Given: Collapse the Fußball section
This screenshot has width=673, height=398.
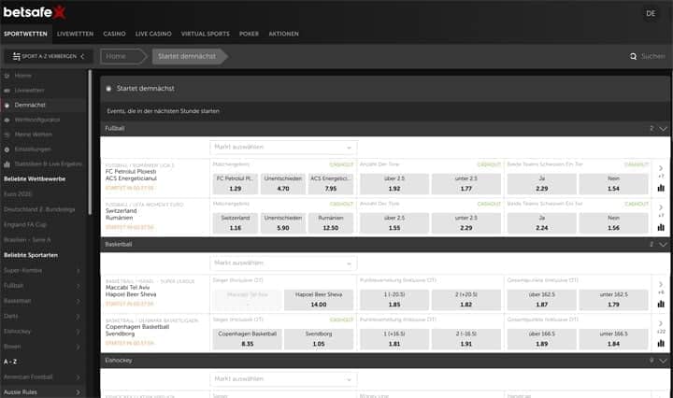Looking at the screenshot, I should coord(663,129).
